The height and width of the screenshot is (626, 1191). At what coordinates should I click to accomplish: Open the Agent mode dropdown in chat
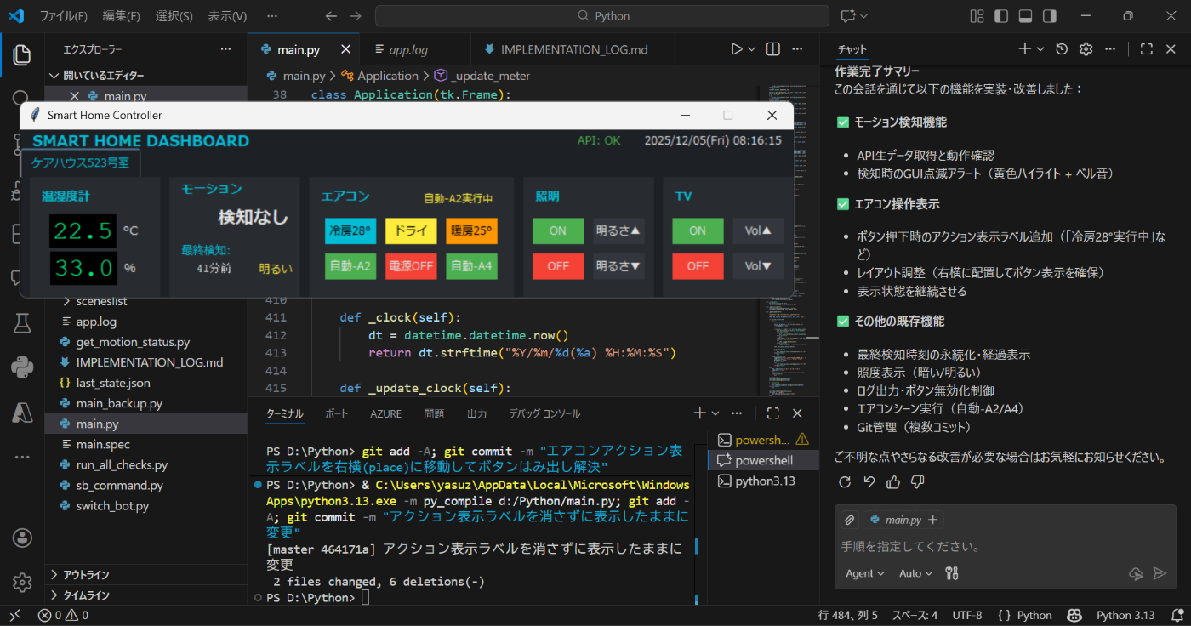(x=864, y=573)
